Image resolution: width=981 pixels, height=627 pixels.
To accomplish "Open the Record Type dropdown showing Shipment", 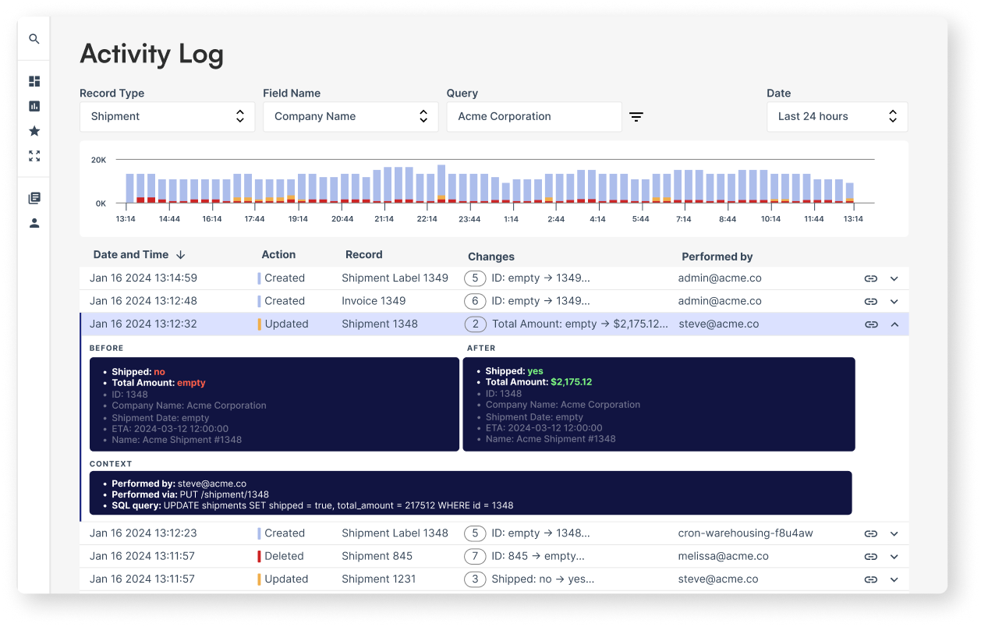I will tap(167, 116).
